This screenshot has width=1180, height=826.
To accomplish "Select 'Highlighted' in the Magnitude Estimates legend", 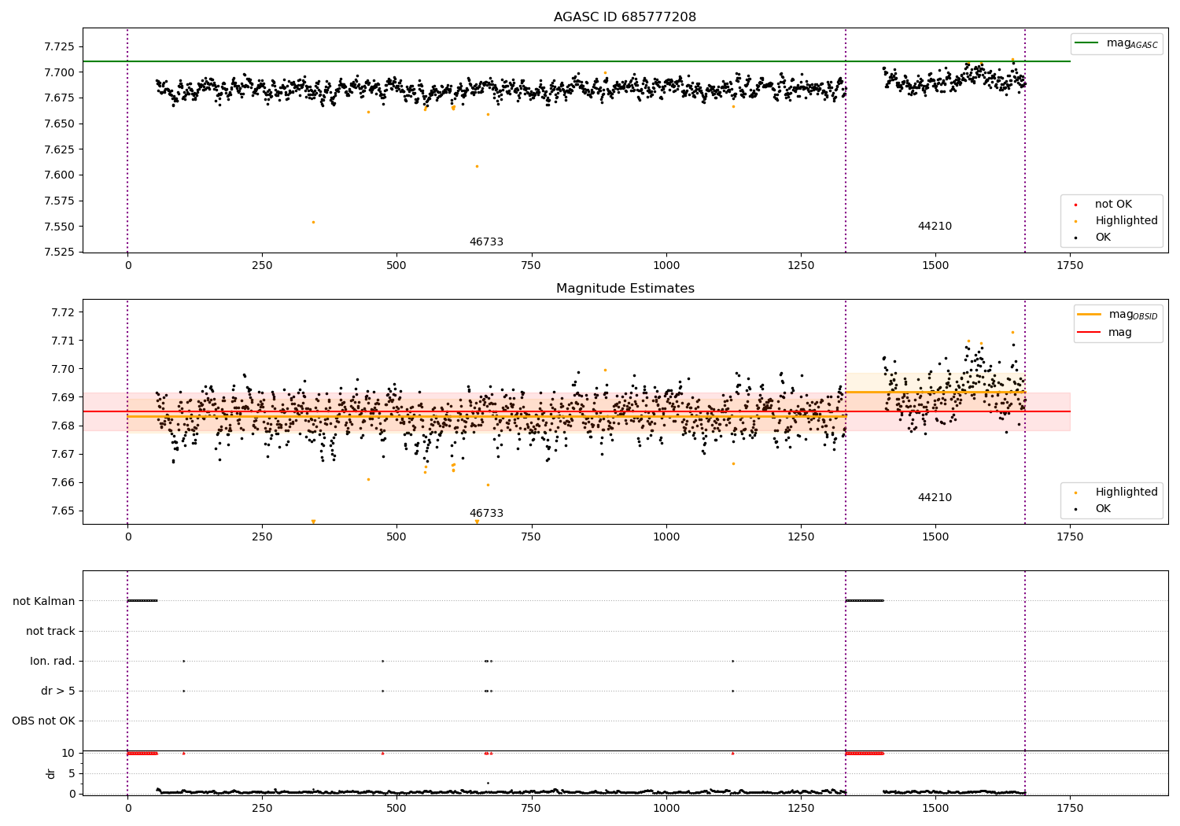I will [1127, 492].
